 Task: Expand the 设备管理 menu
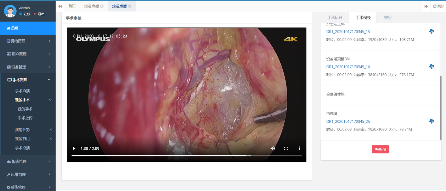pos(28,67)
